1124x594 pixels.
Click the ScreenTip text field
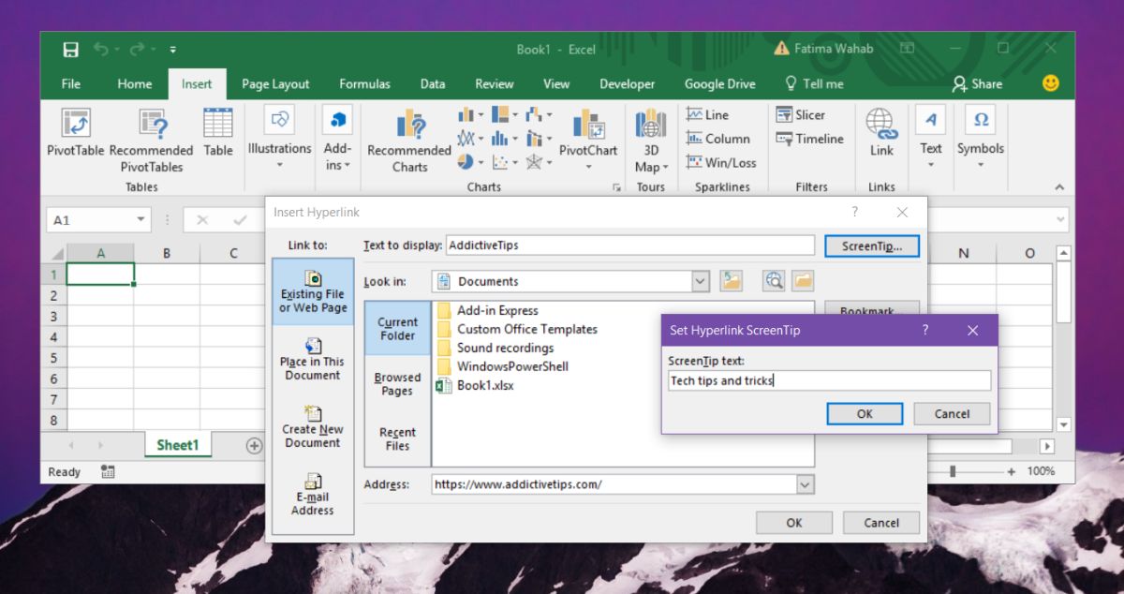829,380
